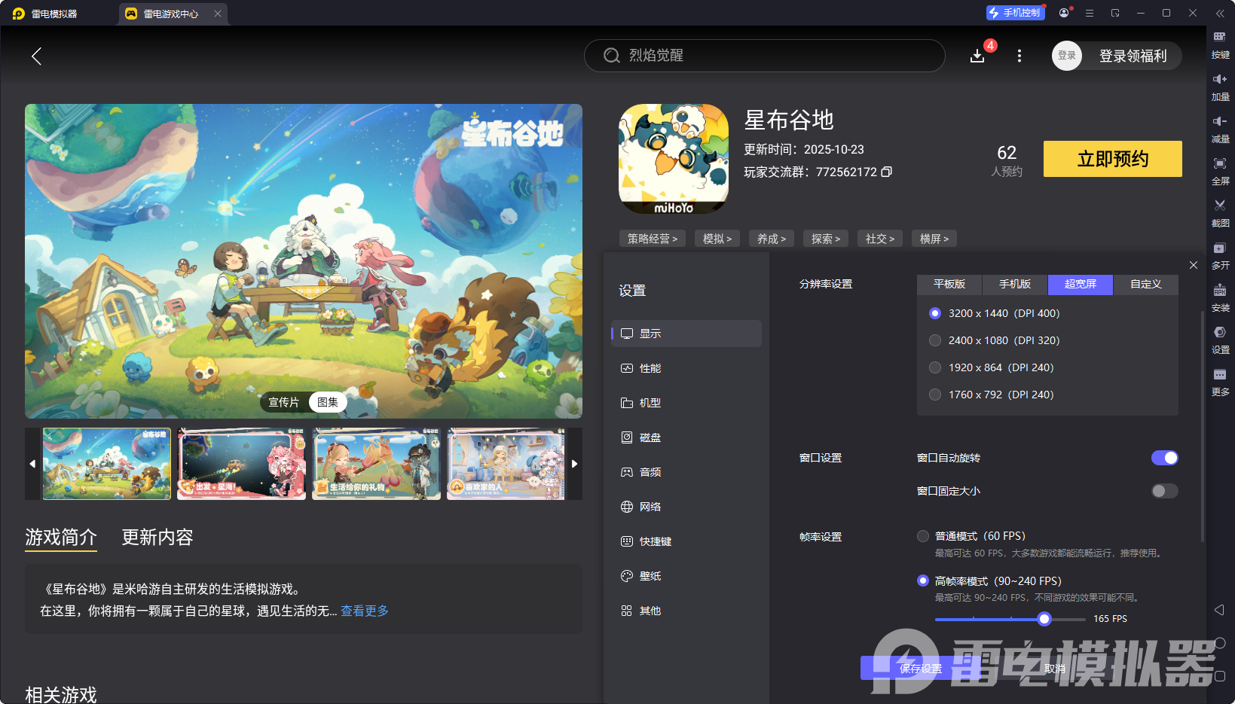Open 更多 tools in the right sidebar
This screenshot has width=1235, height=704.
coord(1220,382)
